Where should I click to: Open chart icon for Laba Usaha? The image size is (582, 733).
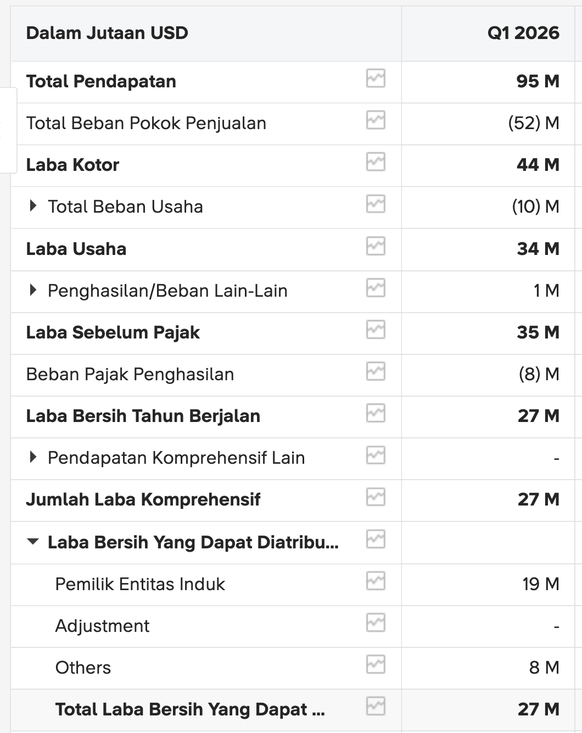pyautogui.click(x=376, y=246)
